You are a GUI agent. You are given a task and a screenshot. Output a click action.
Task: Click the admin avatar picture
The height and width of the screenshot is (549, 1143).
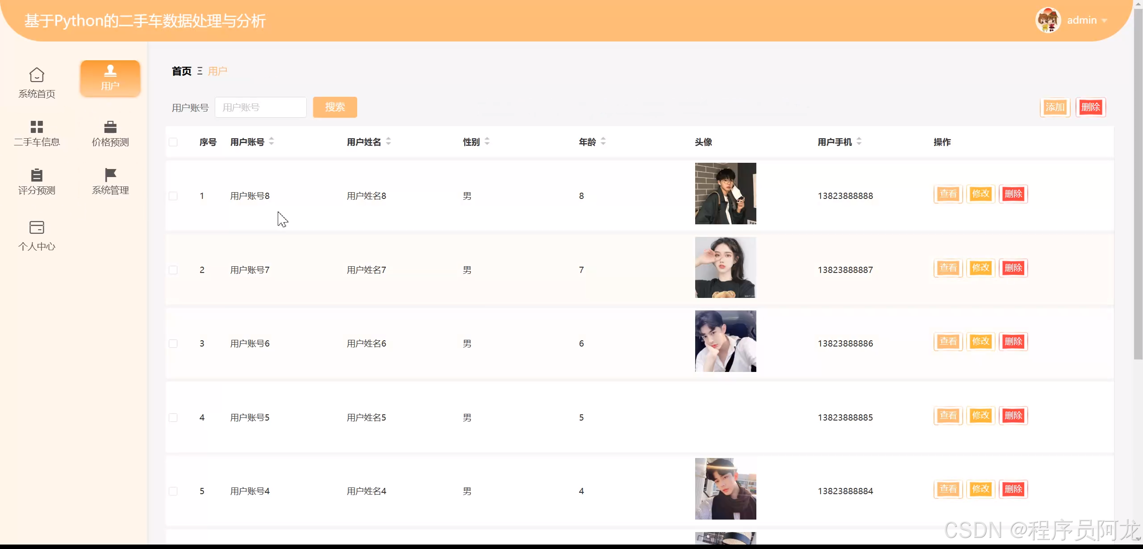tap(1048, 20)
